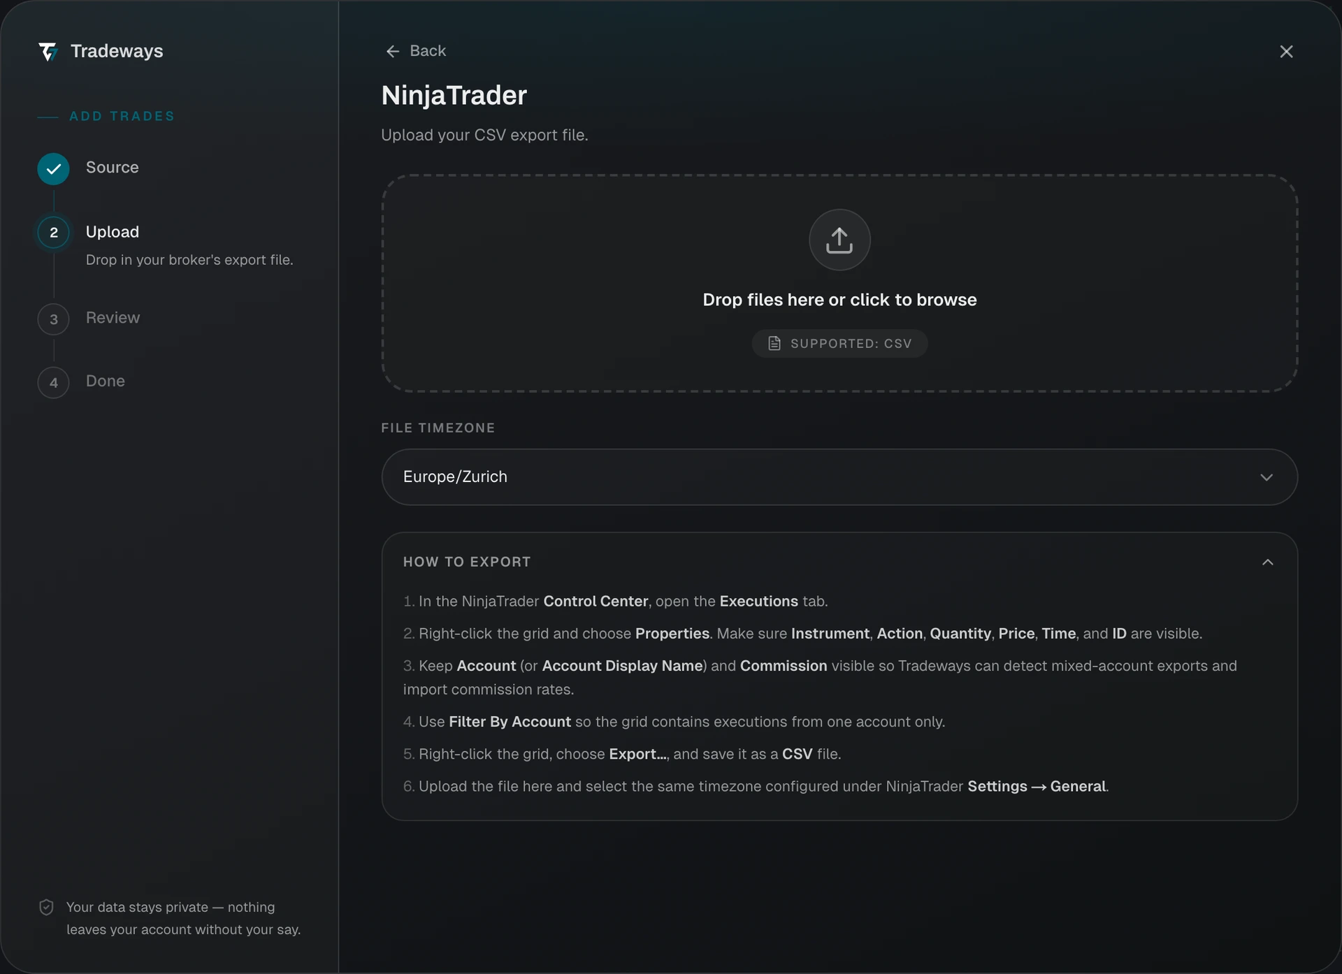Click the 'HOW TO EXPORT' heading

pyautogui.click(x=467, y=562)
